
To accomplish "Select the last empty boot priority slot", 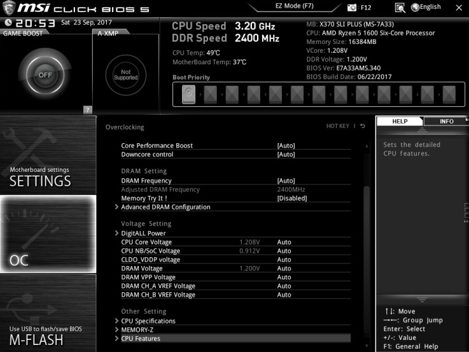I will [x=449, y=94].
